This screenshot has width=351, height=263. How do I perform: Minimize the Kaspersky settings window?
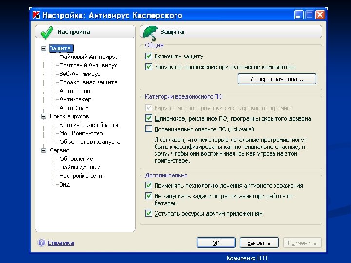tap(299, 15)
